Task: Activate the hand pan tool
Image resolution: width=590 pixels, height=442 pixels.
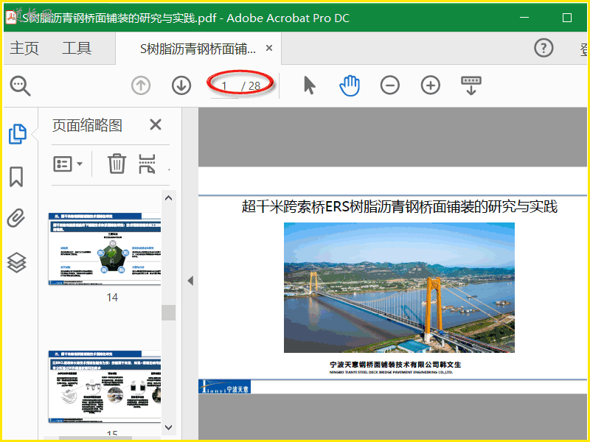Action: point(350,85)
